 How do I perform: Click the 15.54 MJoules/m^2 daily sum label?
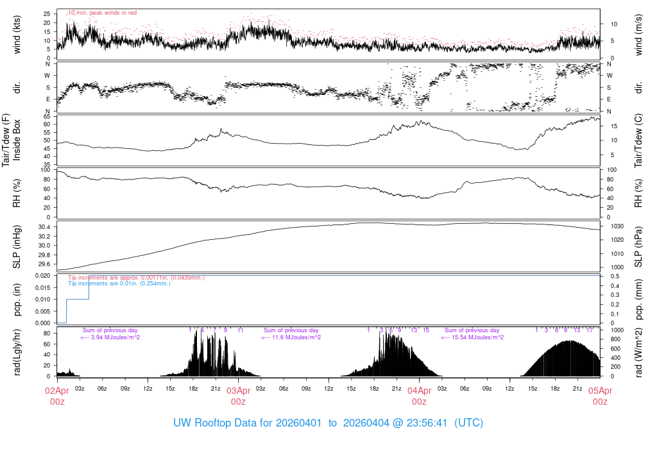click(x=473, y=337)
